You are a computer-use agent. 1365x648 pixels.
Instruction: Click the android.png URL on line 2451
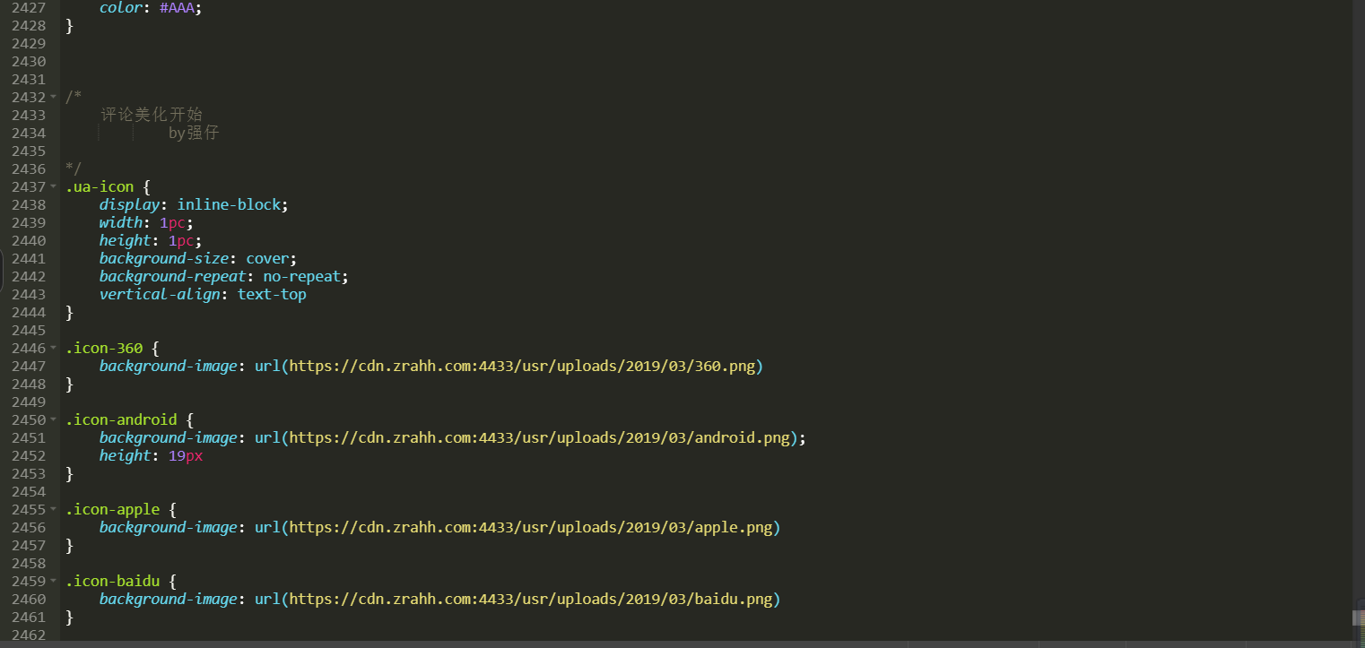(x=538, y=437)
